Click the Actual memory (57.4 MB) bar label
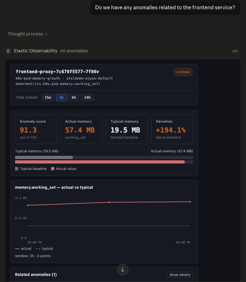 172,151
